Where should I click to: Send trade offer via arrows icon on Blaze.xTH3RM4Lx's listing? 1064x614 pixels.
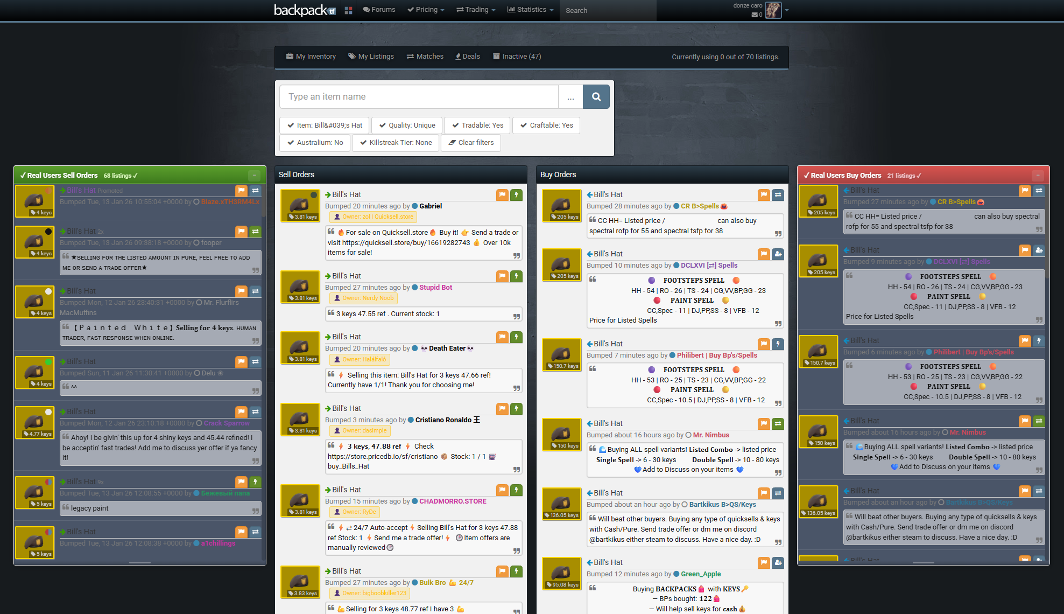tap(256, 191)
